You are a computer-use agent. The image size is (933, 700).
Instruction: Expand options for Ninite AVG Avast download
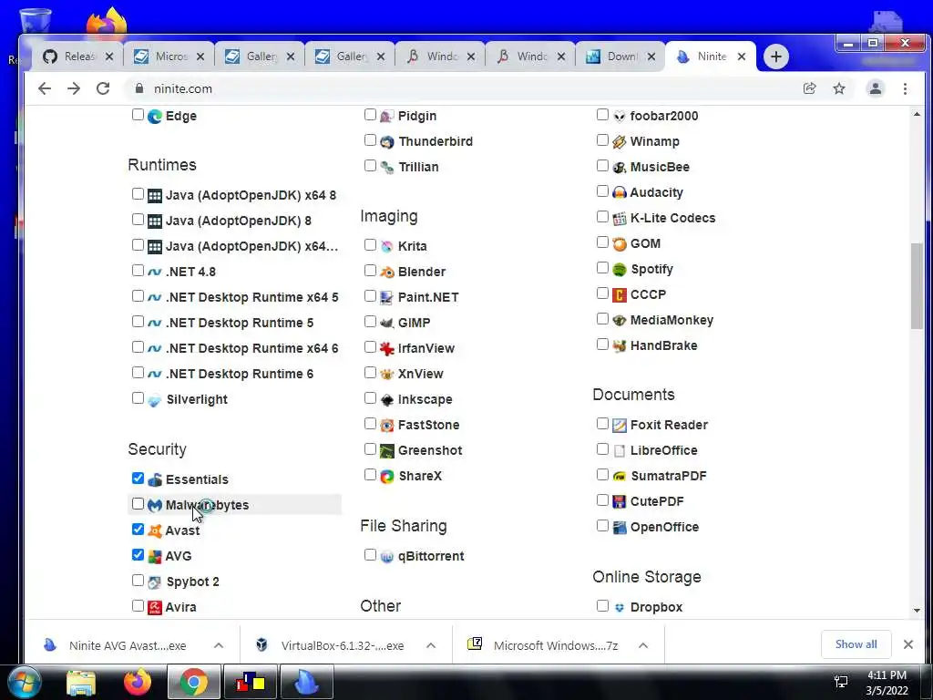pyautogui.click(x=219, y=646)
